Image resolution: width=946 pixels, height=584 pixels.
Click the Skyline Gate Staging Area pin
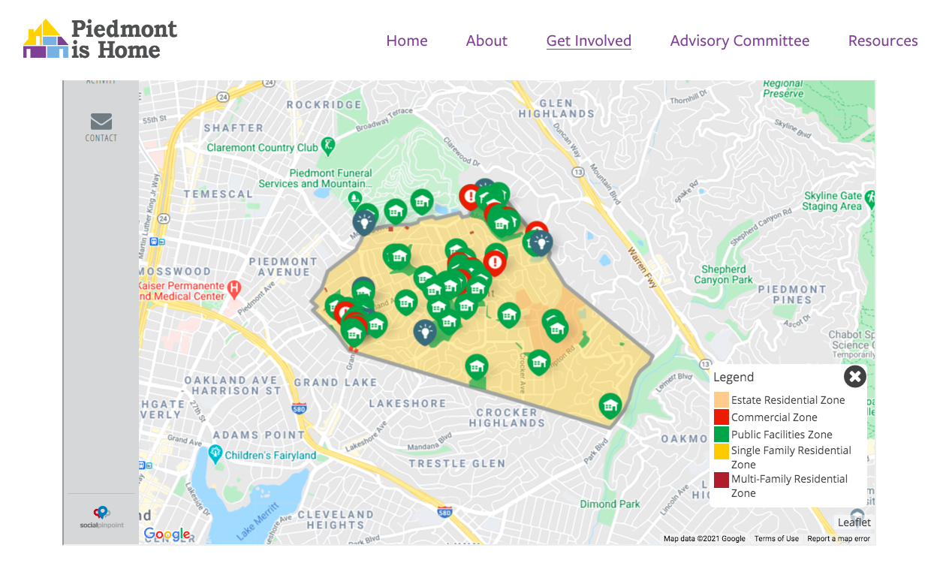870,198
